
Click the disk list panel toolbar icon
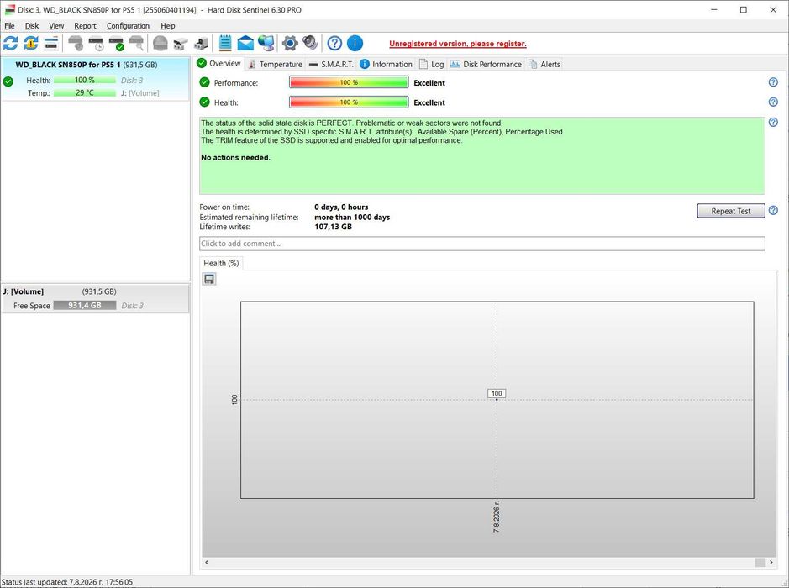point(51,43)
